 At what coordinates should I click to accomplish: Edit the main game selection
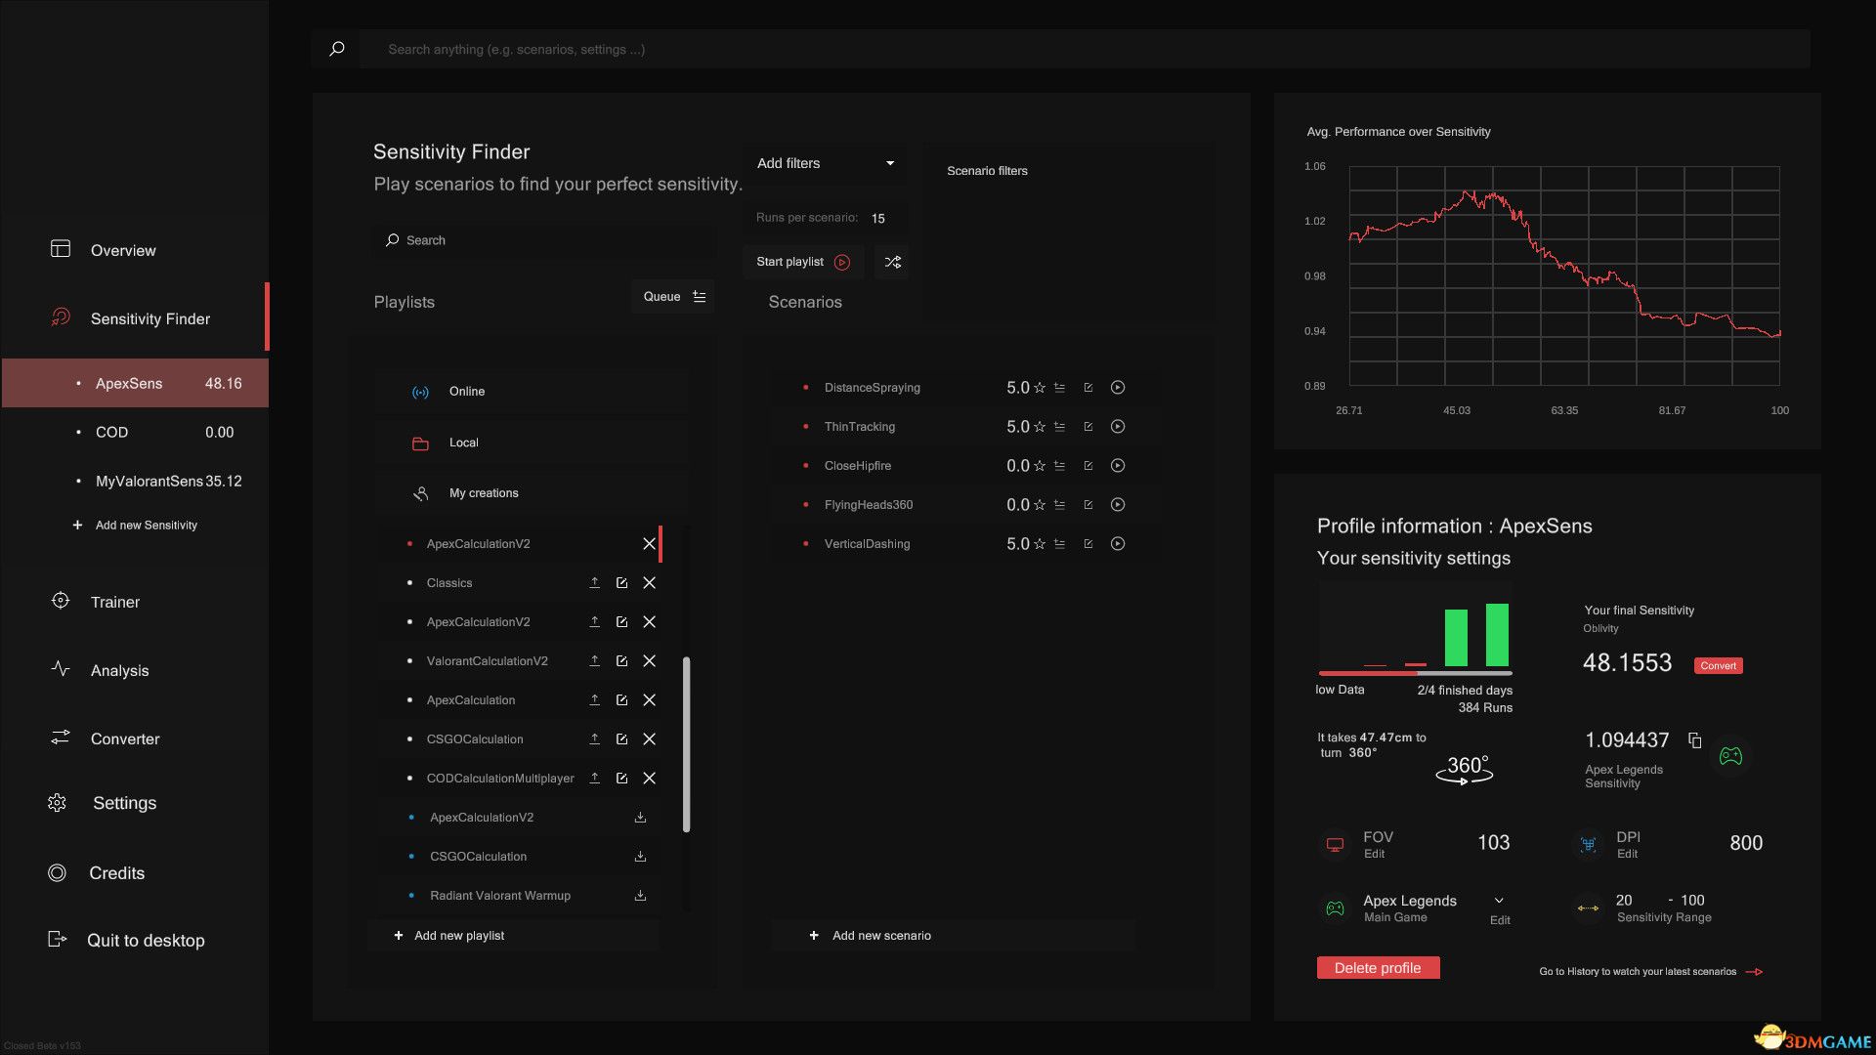pyautogui.click(x=1500, y=920)
